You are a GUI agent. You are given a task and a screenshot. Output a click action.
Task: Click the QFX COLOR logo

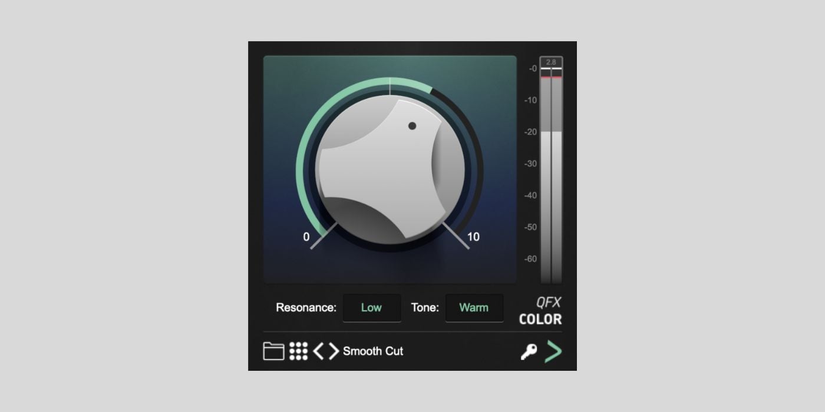coord(540,311)
